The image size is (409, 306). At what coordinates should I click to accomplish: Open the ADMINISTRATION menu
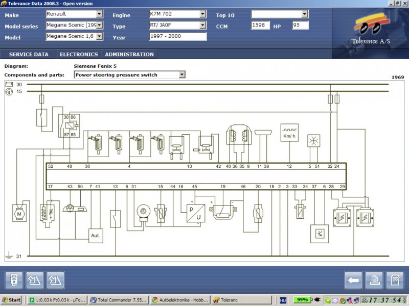point(129,55)
